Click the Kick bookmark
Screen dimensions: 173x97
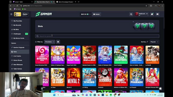(24, 9)
